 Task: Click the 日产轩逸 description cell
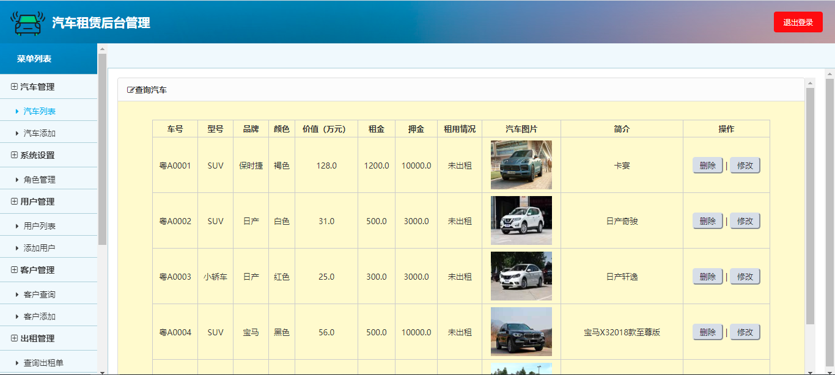(x=622, y=277)
